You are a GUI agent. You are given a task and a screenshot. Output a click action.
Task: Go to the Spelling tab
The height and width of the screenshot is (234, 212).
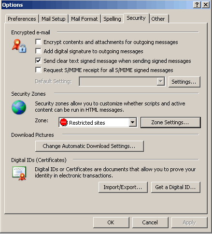coord(112,19)
